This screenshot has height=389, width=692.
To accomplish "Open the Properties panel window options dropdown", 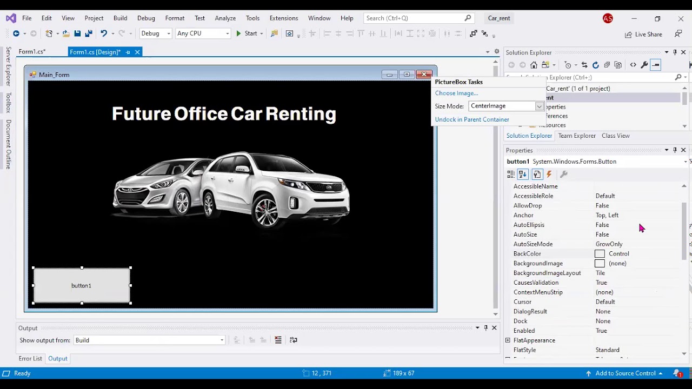I will pos(667,150).
